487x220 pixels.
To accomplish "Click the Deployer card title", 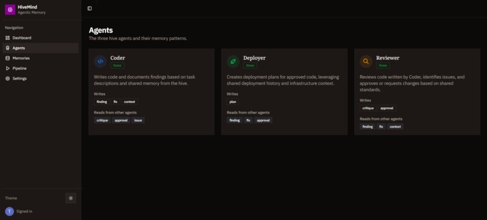I will (254, 58).
